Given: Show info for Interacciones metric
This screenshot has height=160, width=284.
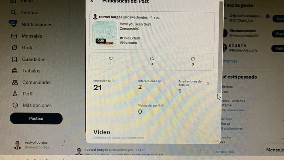Looking at the screenshot, I should pos(159,81).
